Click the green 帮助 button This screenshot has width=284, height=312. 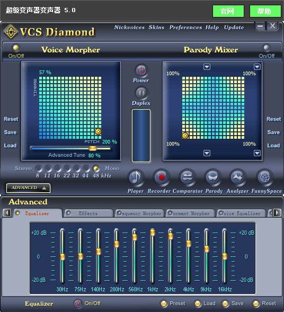(265, 11)
